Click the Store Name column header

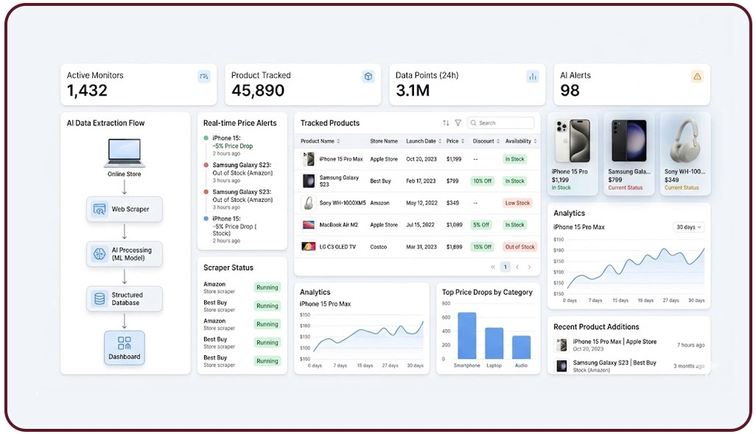[384, 141]
